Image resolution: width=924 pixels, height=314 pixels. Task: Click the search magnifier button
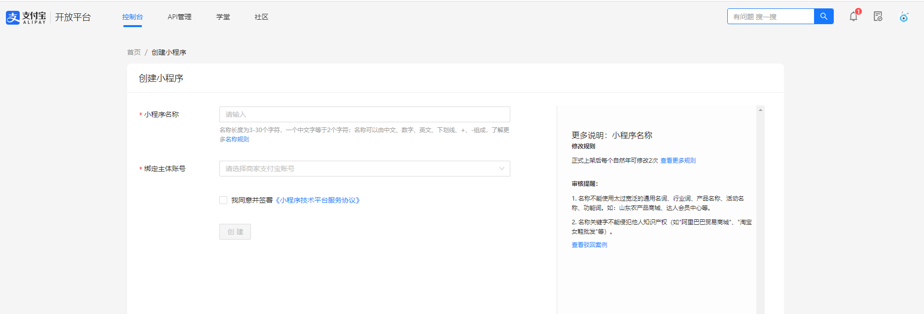tap(823, 16)
